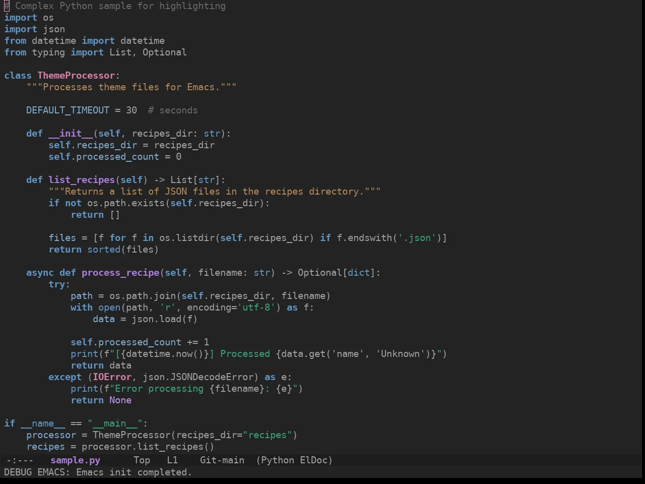Click the 'import json' line
This screenshot has height=484, width=645.
[34, 29]
